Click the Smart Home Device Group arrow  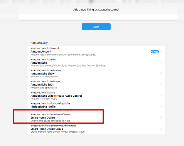coord(161,128)
